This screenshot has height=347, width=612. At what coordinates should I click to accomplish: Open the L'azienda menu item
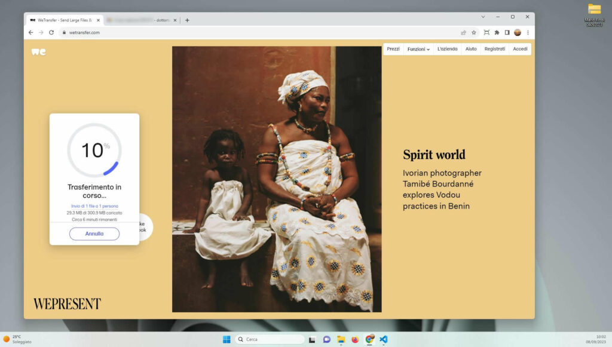tap(447, 49)
